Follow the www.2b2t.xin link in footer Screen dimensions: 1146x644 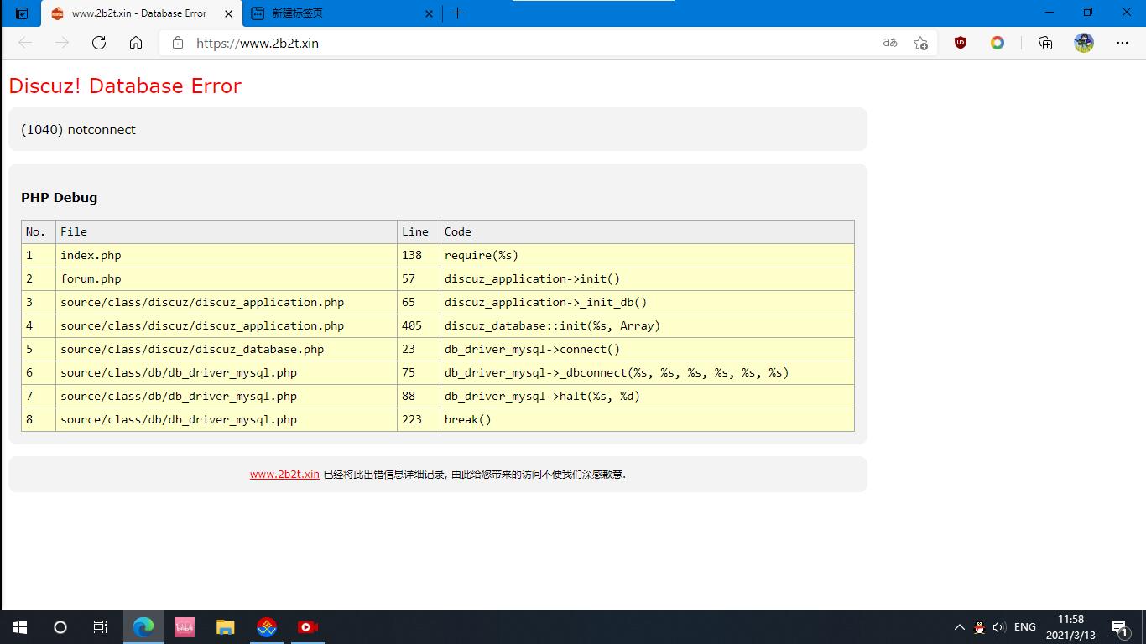click(x=284, y=474)
